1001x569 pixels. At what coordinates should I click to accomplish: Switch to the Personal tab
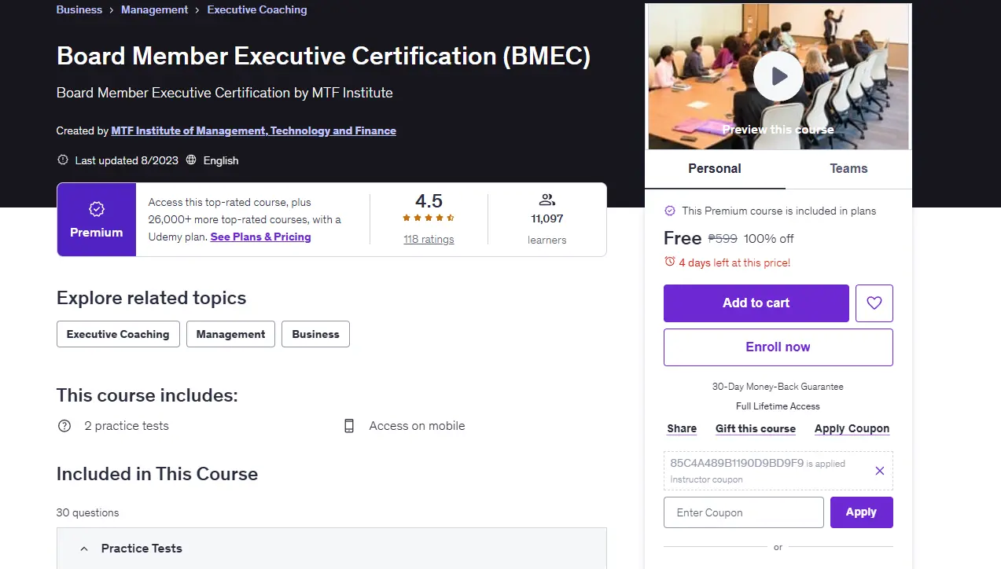tap(715, 168)
